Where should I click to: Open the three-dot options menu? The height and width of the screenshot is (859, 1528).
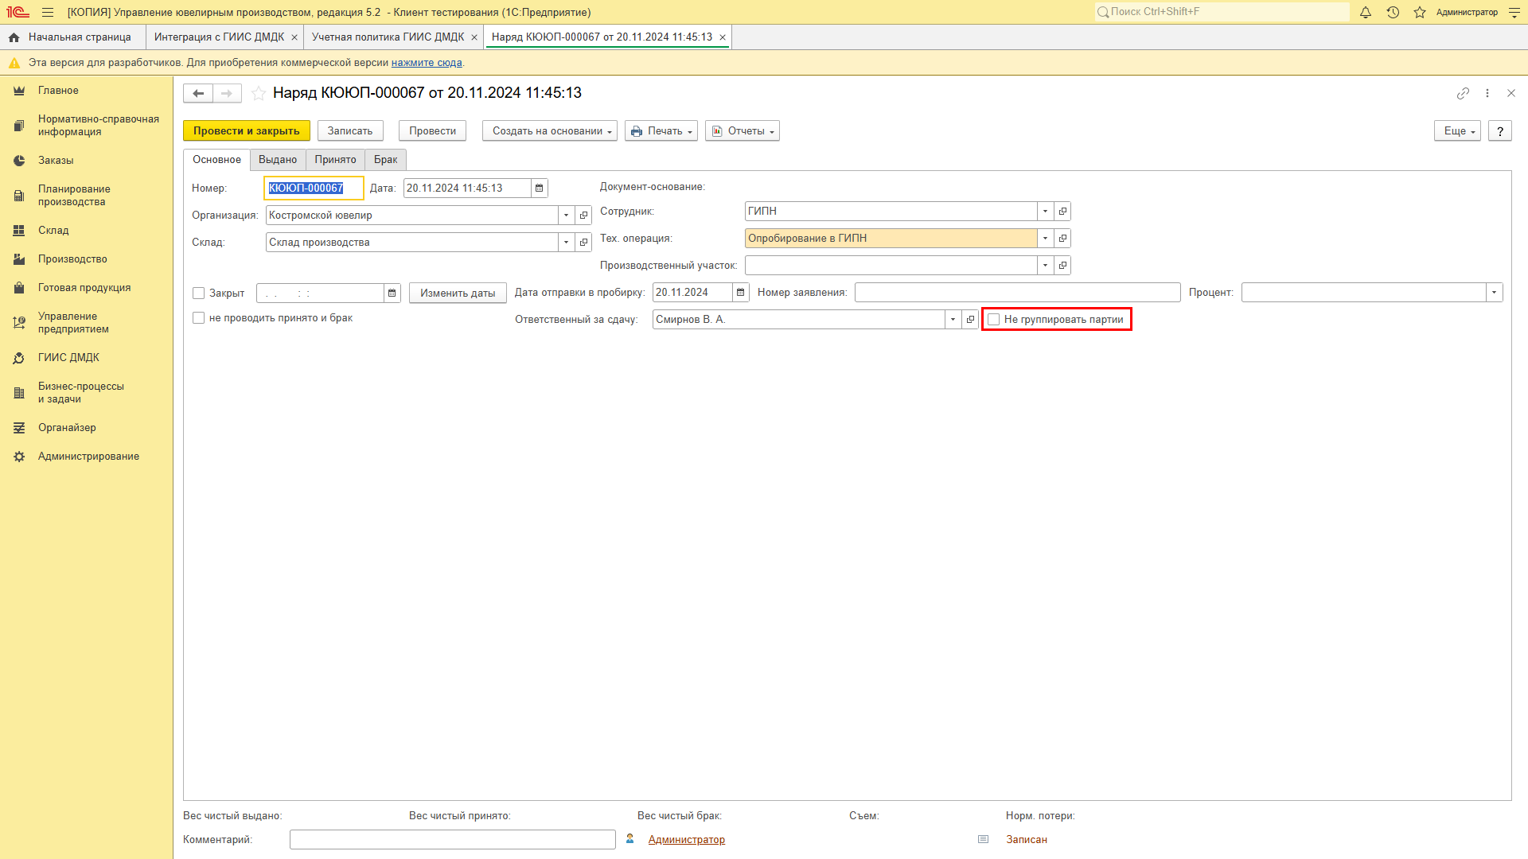(x=1487, y=93)
